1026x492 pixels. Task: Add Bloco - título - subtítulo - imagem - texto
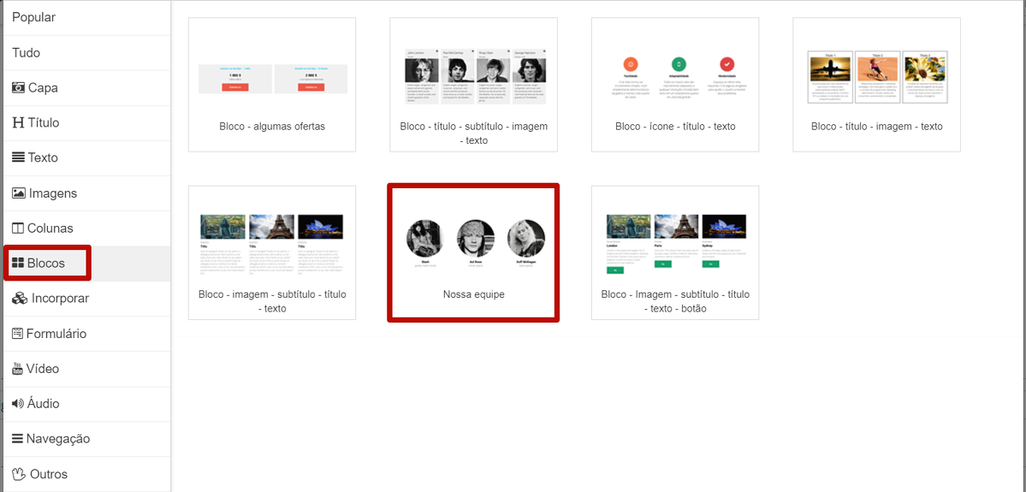coord(473,85)
